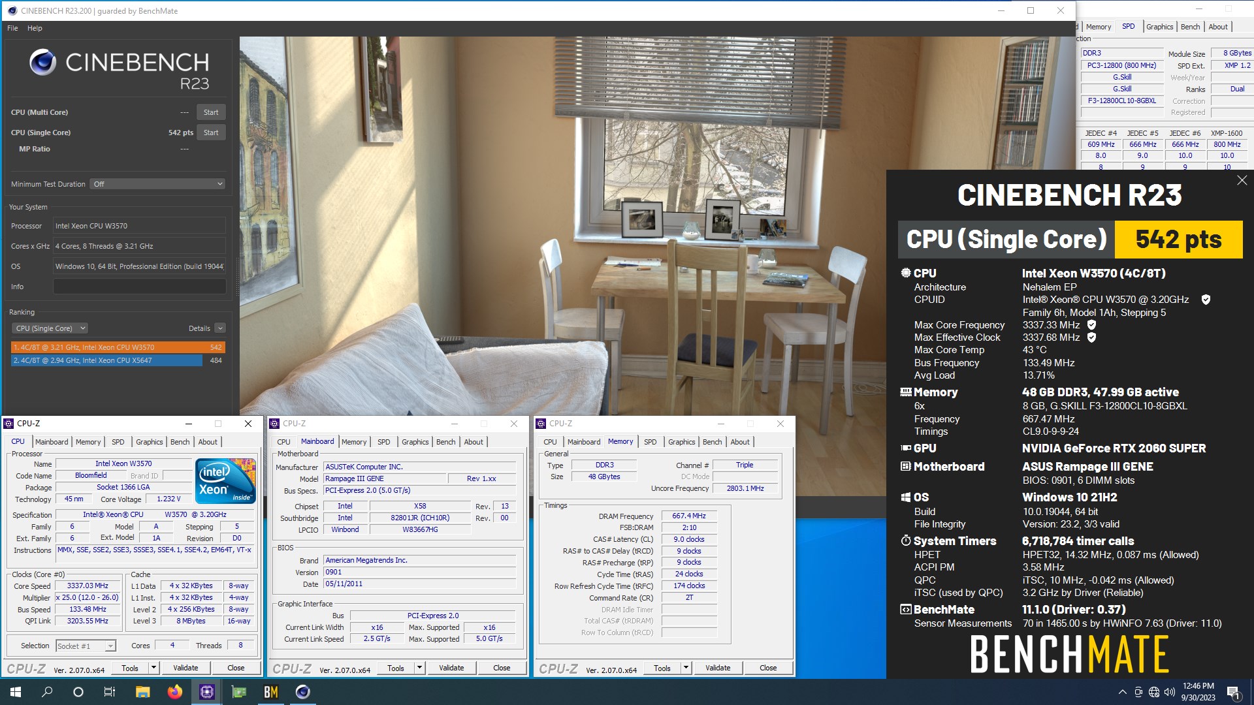Screen dimensions: 1254x705
Task: Close the BenchMate result overlay with X
Action: click(x=1242, y=180)
